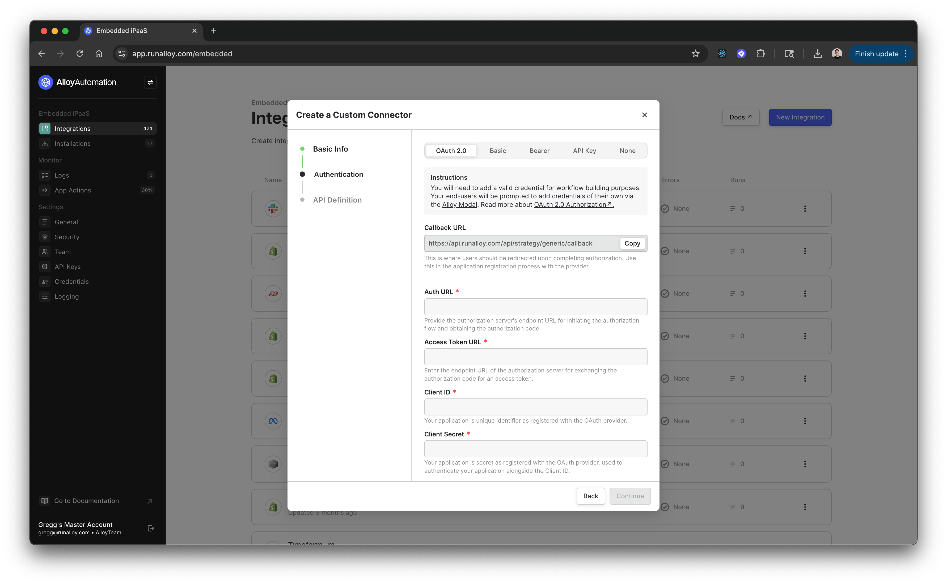The width and height of the screenshot is (947, 584).
Task: Click the Back button in dialog
Action: 590,496
